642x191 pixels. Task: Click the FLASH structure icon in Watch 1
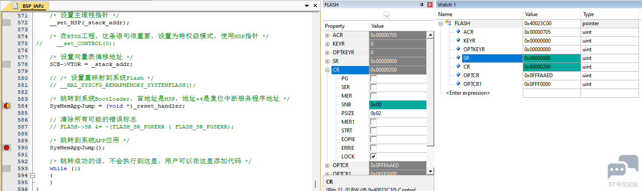pos(448,23)
